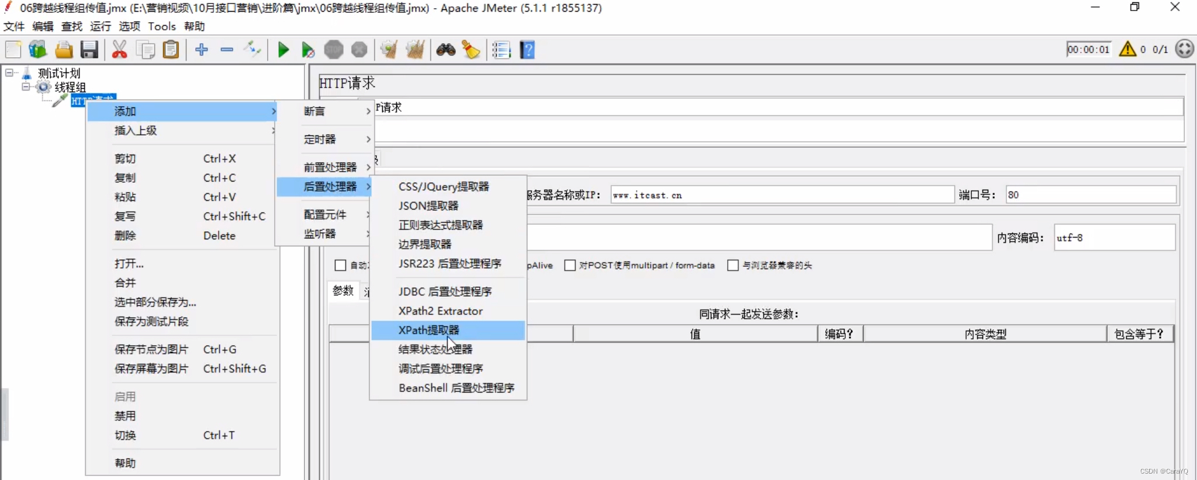
Task: Open the 选项 menu
Action: pyautogui.click(x=130, y=26)
